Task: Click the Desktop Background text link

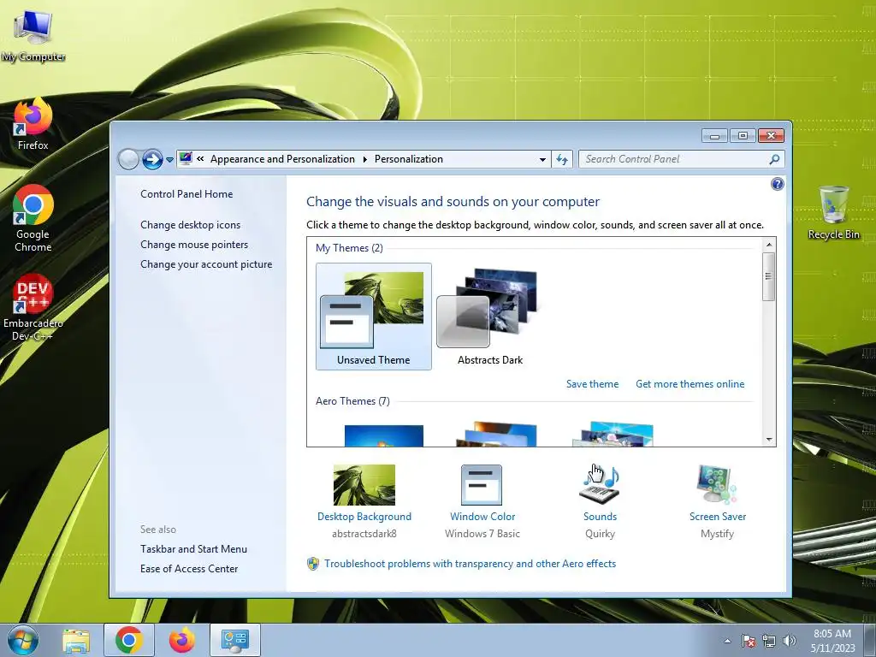Action: 364,517
